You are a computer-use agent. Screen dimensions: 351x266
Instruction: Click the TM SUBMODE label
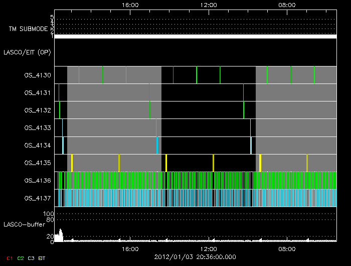click(x=28, y=29)
